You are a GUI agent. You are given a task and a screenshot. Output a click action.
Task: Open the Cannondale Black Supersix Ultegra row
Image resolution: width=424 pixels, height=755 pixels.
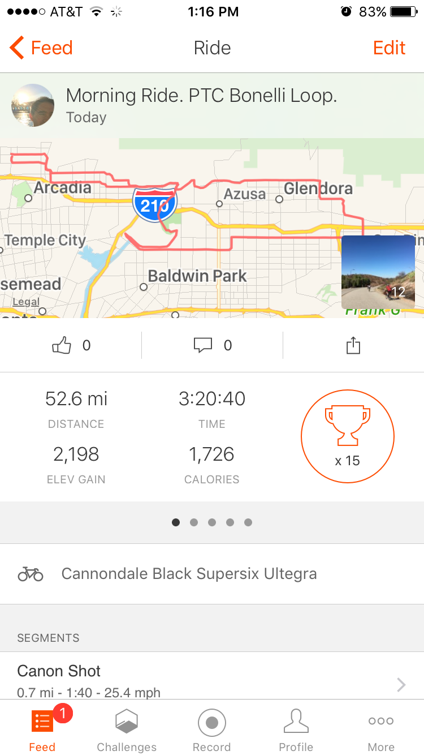(x=212, y=574)
